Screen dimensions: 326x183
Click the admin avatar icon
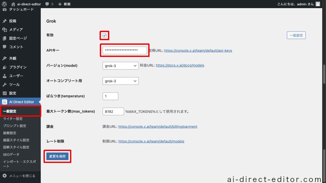coord(318,4)
